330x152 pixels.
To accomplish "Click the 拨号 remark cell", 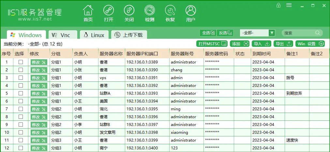I will (x=297, y=78).
